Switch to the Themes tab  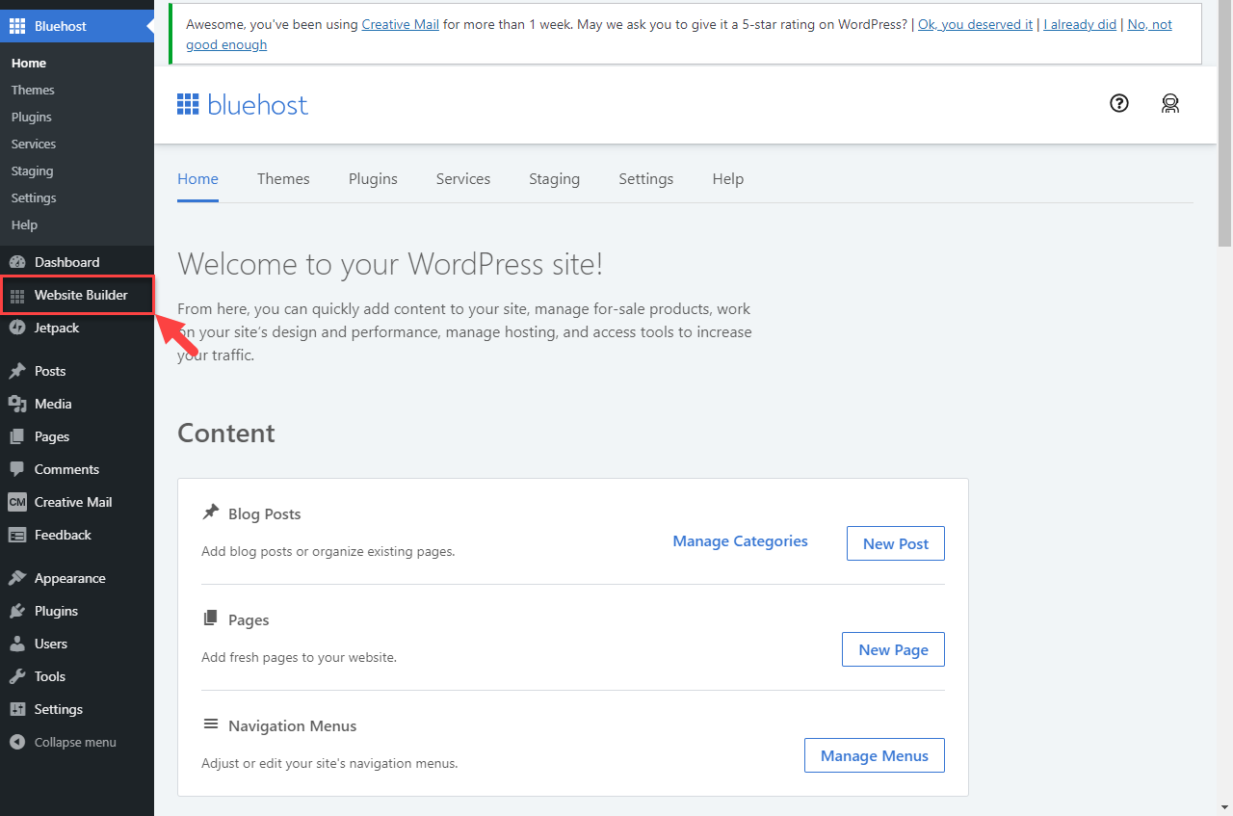tap(283, 178)
